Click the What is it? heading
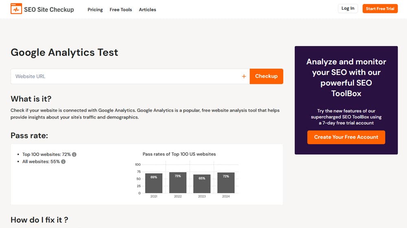 coord(31,99)
